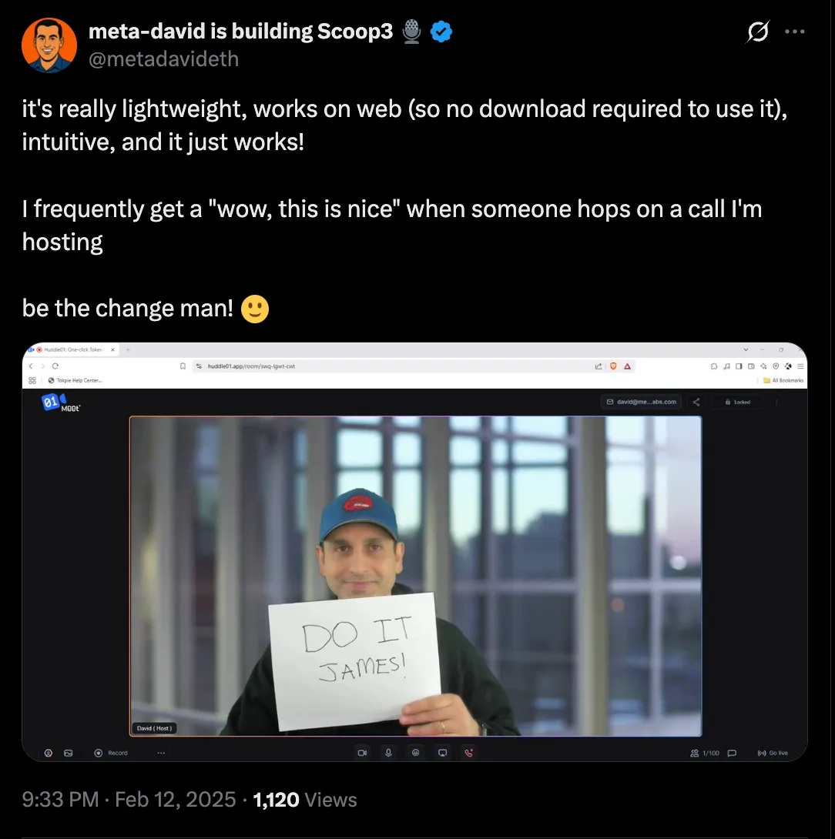Visit the @metadavideth handle link
The image size is (835, 839).
163,58
